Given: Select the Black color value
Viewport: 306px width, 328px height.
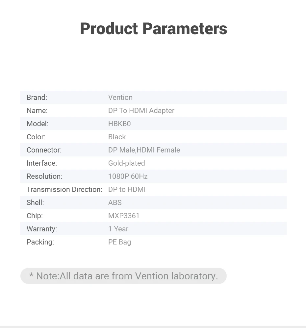Looking at the screenshot, I should (117, 137).
